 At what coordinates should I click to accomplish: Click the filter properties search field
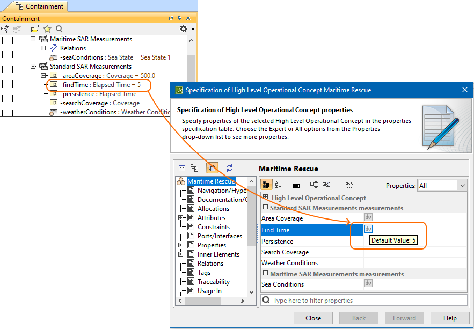[x=364, y=301]
